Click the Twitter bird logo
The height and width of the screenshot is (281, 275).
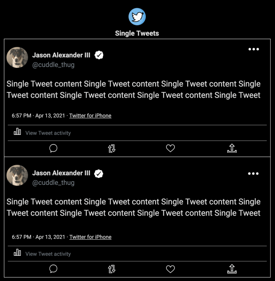tap(137, 17)
